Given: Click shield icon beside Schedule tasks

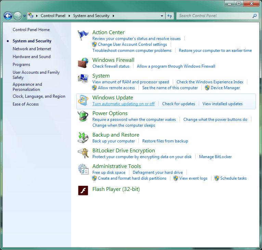Looking at the screenshot, I should click(217, 178).
